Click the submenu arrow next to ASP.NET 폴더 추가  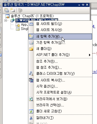tap(90, 55)
